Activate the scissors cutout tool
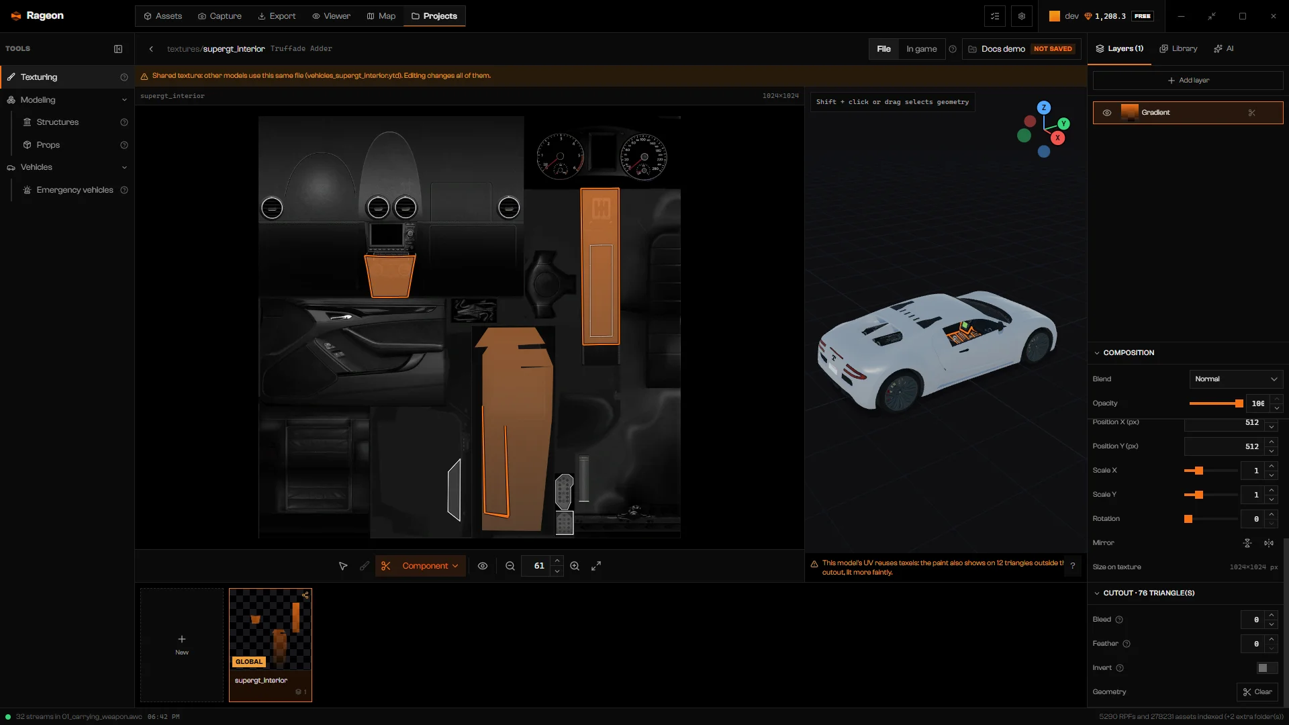The image size is (1289, 725). (x=385, y=566)
